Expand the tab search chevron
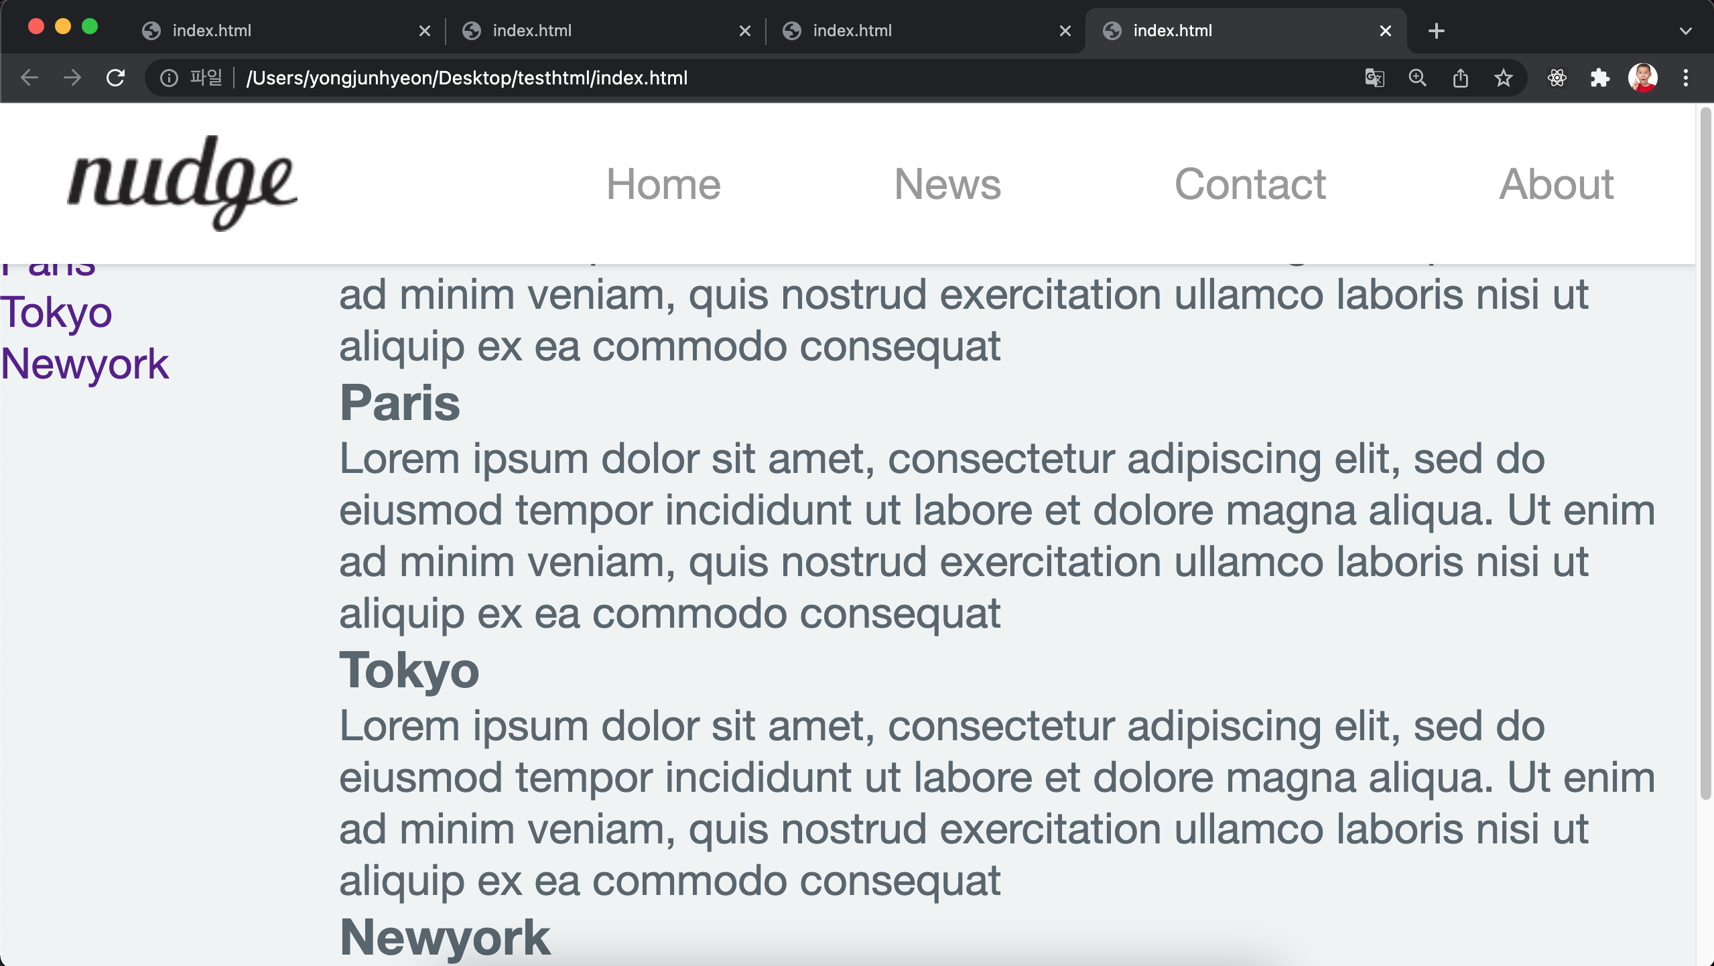1714x966 pixels. [x=1686, y=31]
